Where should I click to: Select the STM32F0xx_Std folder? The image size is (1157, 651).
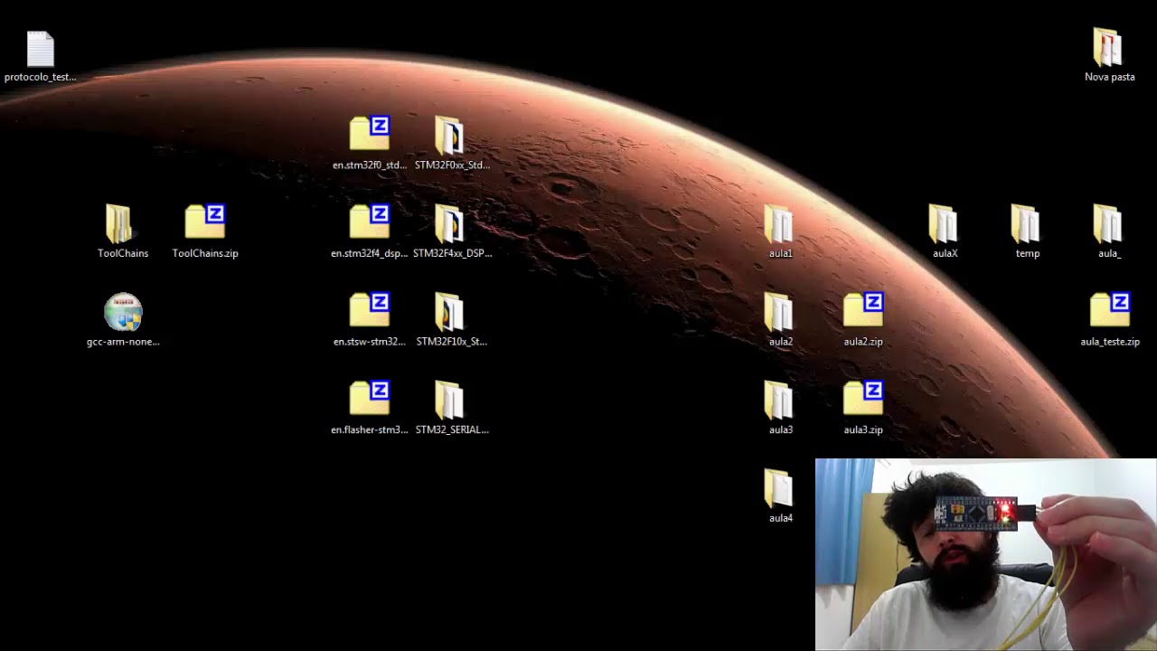click(x=449, y=136)
